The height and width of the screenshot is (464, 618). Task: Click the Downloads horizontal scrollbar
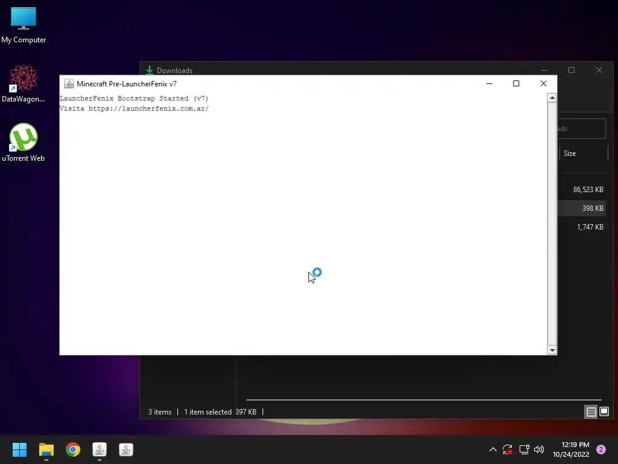pyautogui.click(x=424, y=400)
